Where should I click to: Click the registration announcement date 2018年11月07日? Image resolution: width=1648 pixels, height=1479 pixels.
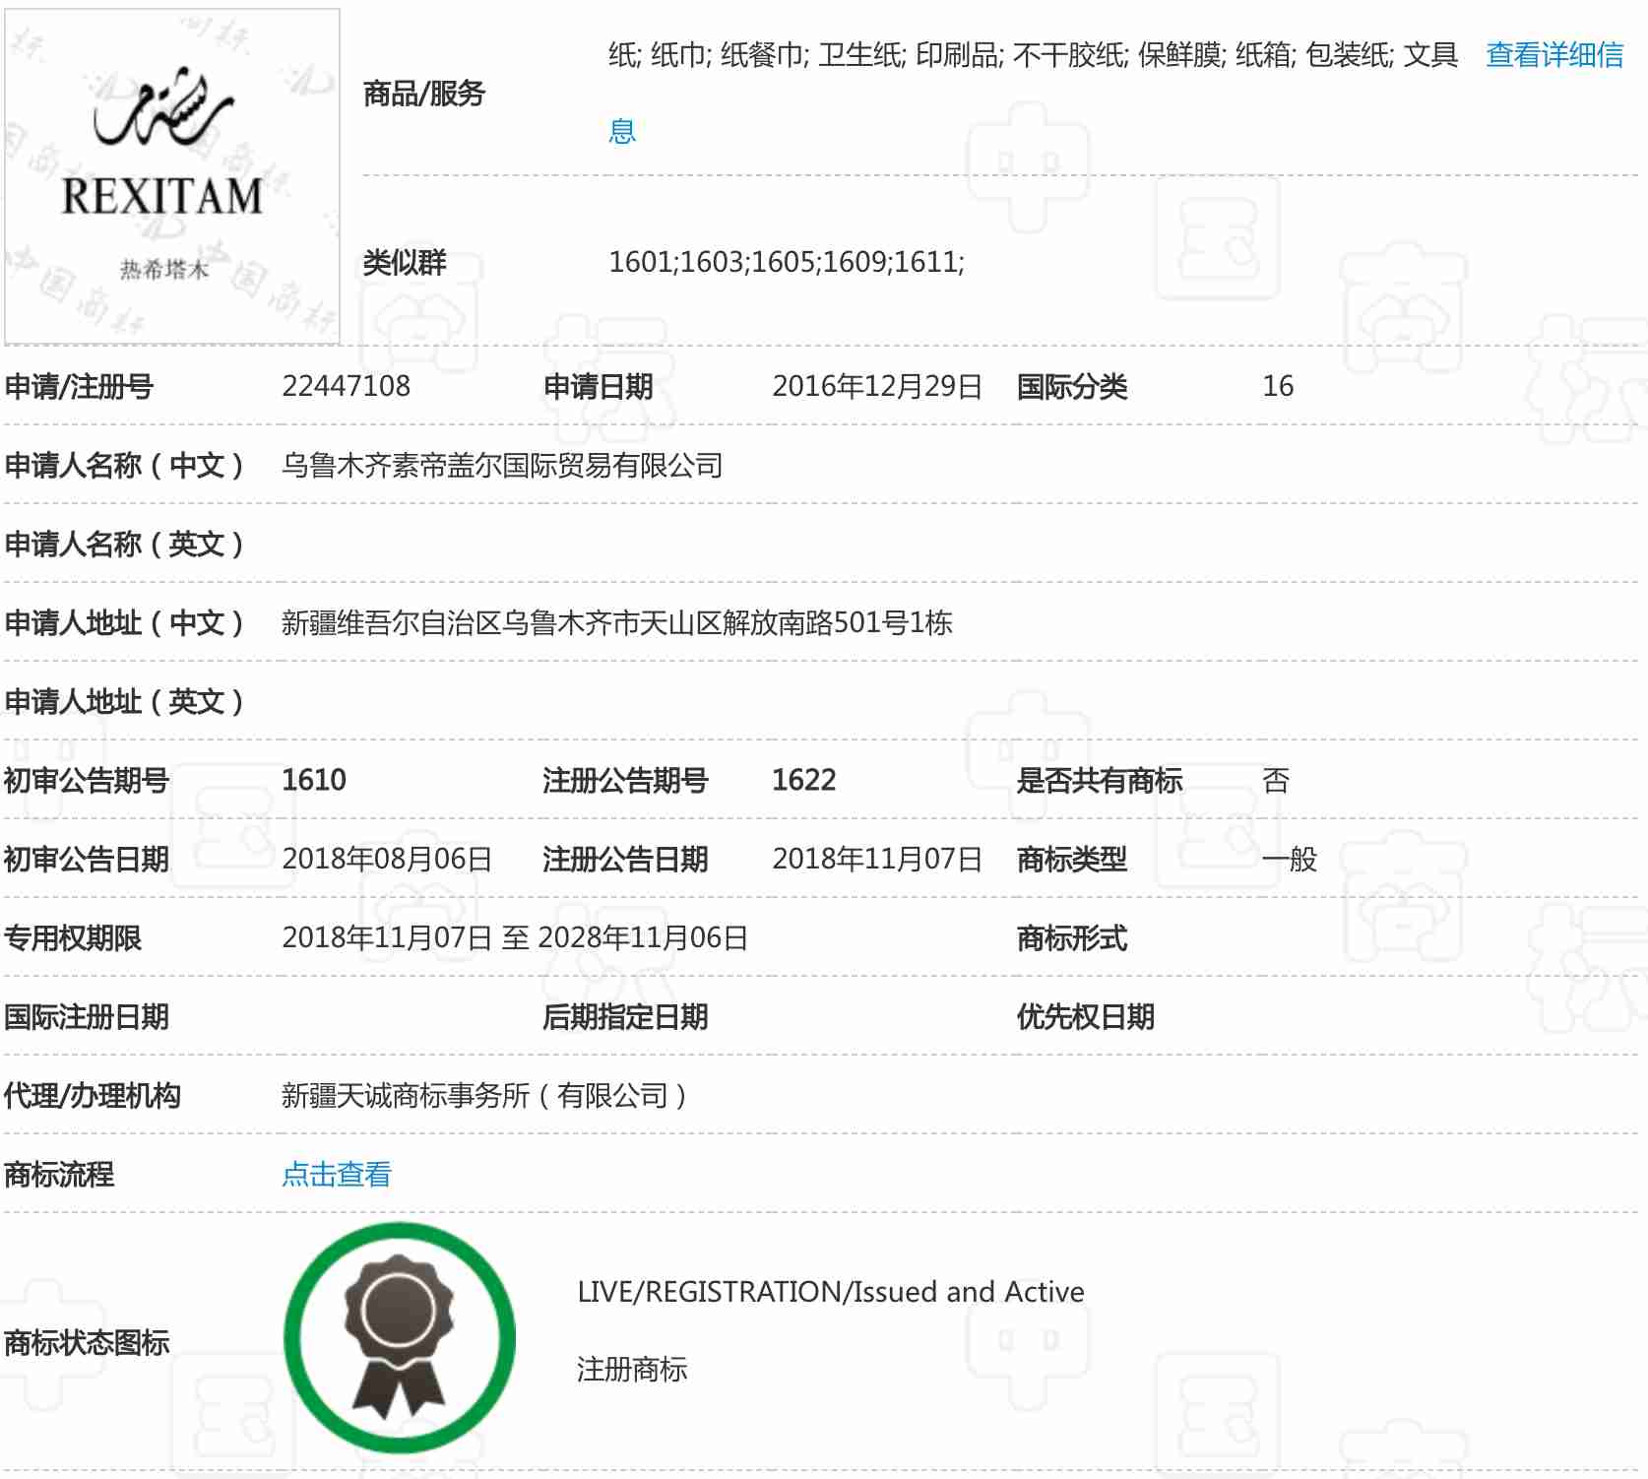(876, 859)
